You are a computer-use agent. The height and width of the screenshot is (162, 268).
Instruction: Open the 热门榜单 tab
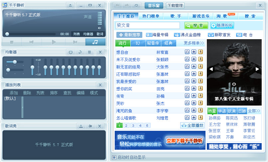pyautogui.click(x=151, y=16)
